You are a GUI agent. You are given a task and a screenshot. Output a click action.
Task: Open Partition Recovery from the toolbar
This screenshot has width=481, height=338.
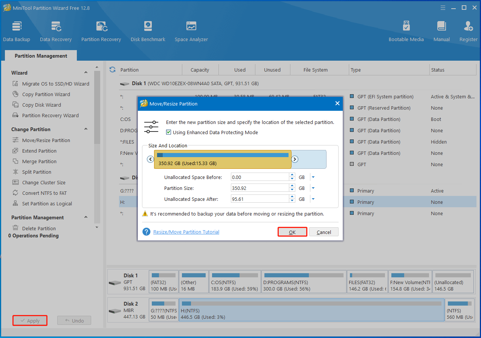click(101, 31)
